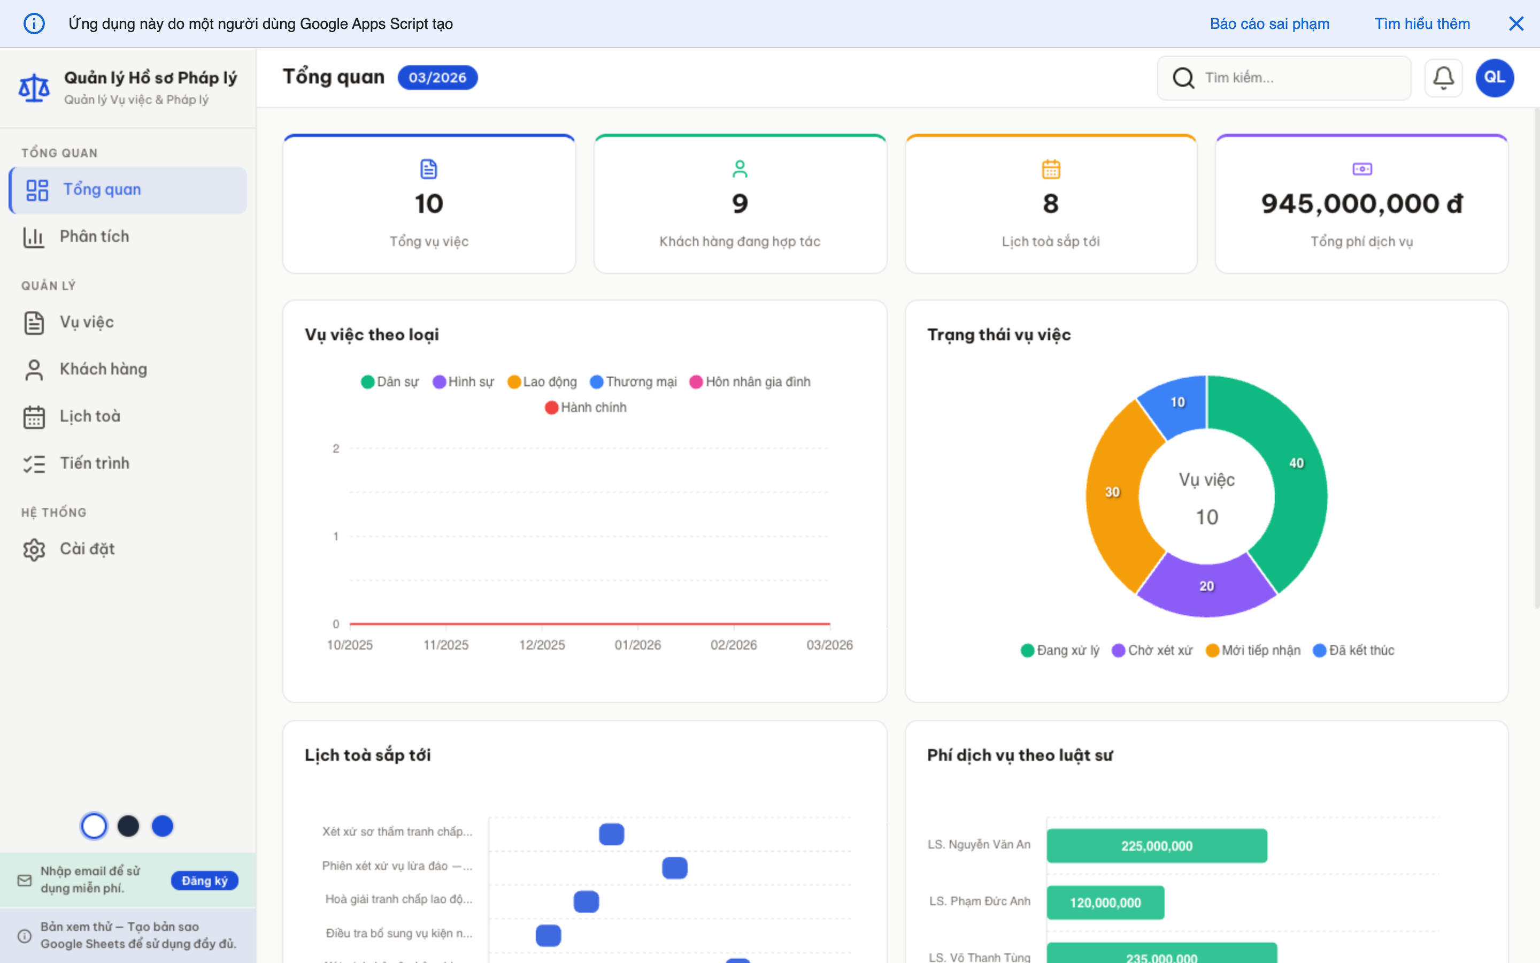The image size is (1540, 963).
Task: Toggle Dân sự legend in the chart
Action: [x=389, y=381]
